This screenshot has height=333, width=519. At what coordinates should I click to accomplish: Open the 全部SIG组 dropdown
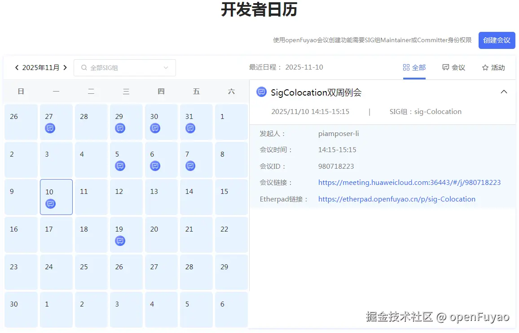pyautogui.click(x=125, y=67)
